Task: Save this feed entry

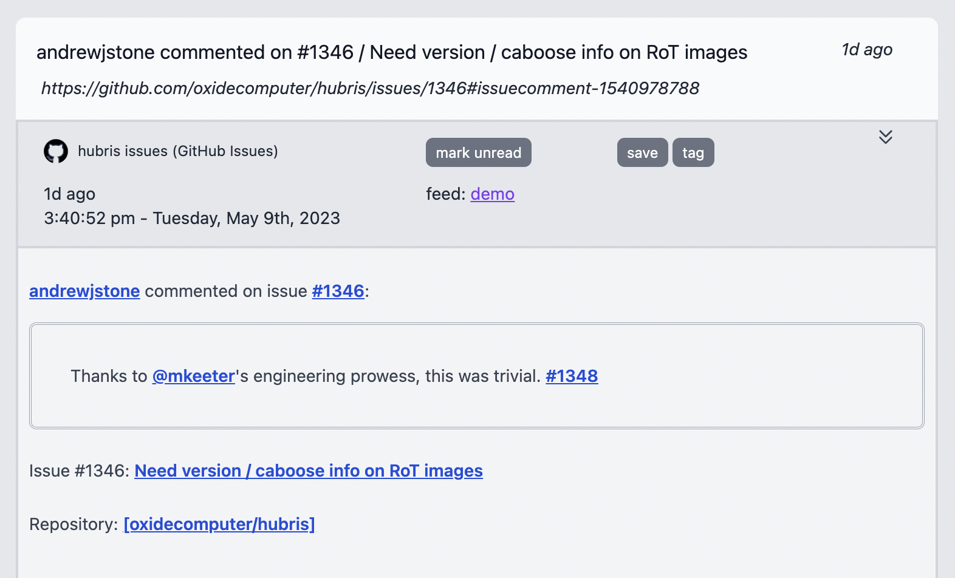Action: pos(643,152)
